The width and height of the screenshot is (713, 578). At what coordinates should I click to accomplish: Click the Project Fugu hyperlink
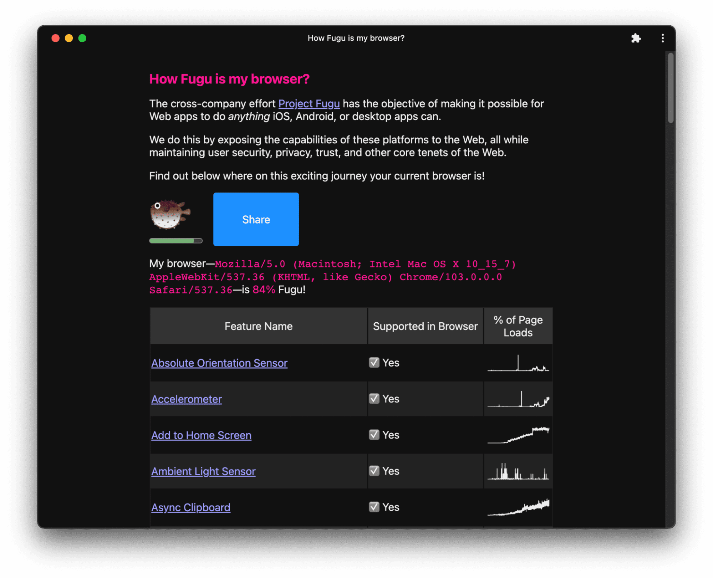309,104
